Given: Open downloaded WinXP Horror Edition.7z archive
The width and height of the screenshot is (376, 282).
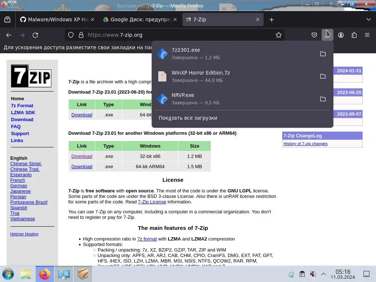Looking at the screenshot, I should coord(235,76).
